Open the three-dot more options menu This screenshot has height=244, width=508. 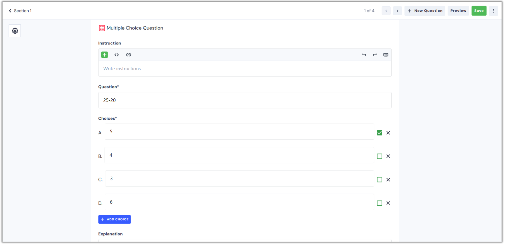point(493,11)
